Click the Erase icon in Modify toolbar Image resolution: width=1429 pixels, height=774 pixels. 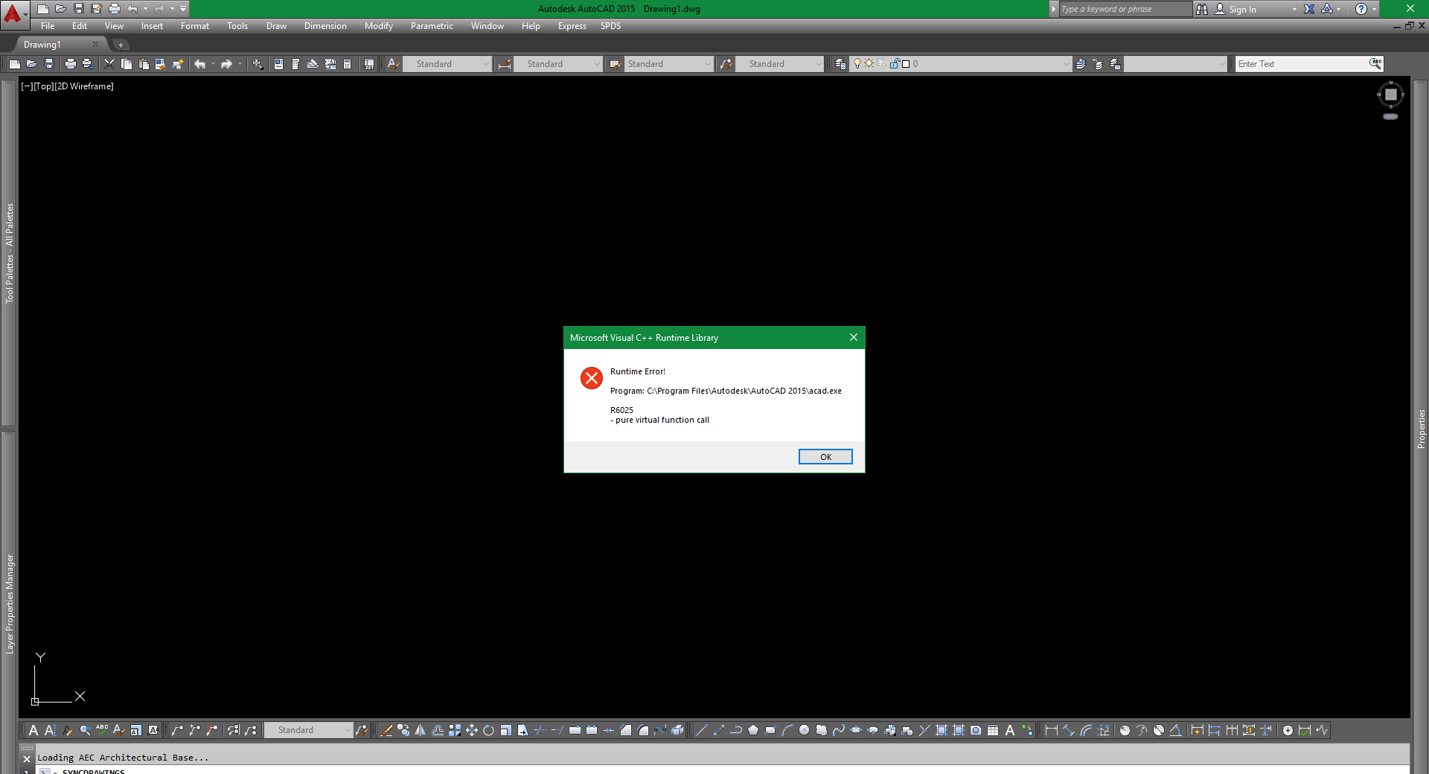coord(386,730)
